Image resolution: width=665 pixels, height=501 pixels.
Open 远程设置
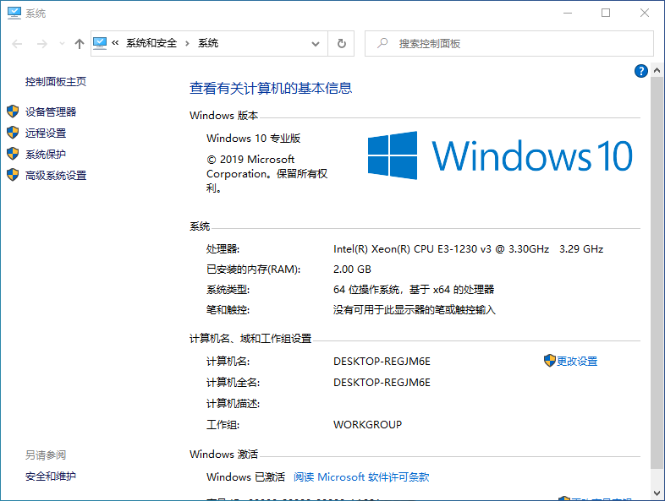(46, 133)
